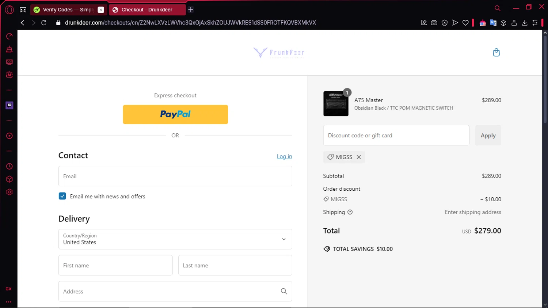Click the Log in link

284,156
